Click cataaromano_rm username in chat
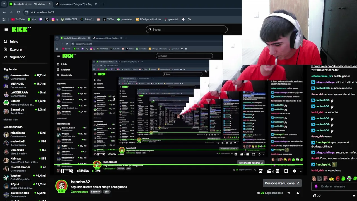Viewport: 357px width, 201px height. [x=323, y=76]
